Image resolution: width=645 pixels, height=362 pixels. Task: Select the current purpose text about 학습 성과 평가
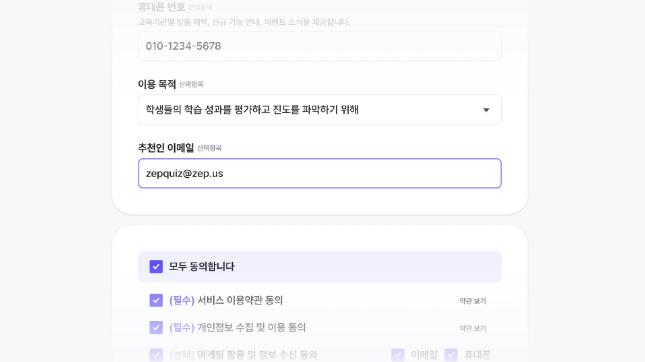pos(251,110)
